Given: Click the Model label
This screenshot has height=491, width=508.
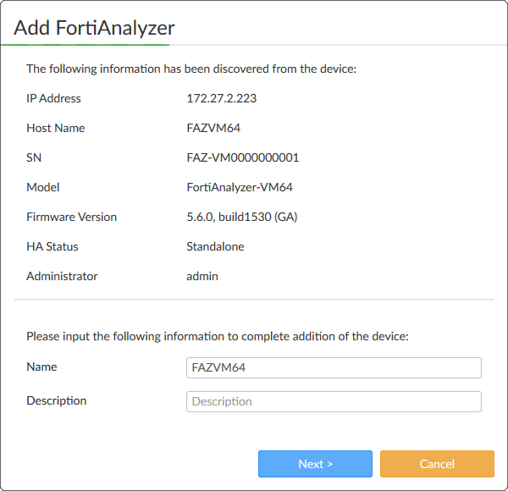Looking at the screenshot, I should (43, 187).
